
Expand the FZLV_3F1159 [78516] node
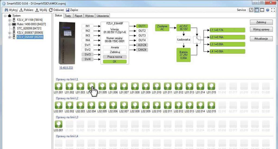pyautogui.click(x=10, y=20)
